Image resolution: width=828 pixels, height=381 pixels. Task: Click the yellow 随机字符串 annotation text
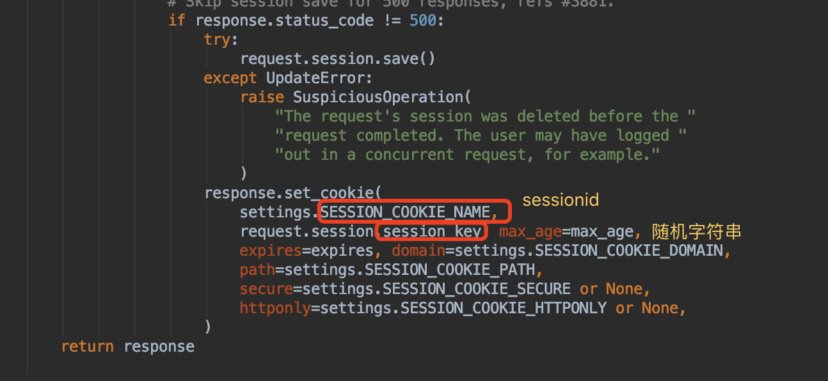pyautogui.click(x=696, y=231)
